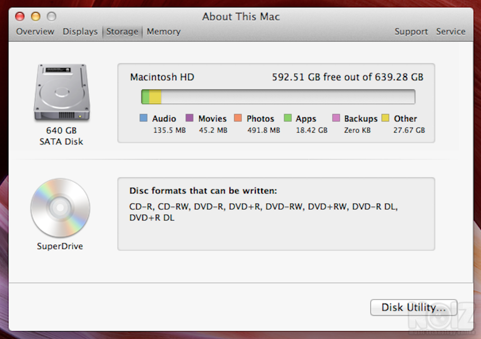This screenshot has height=339, width=481.
Task: Click the green Apps segment in storage bar
Action: click(x=145, y=97)
